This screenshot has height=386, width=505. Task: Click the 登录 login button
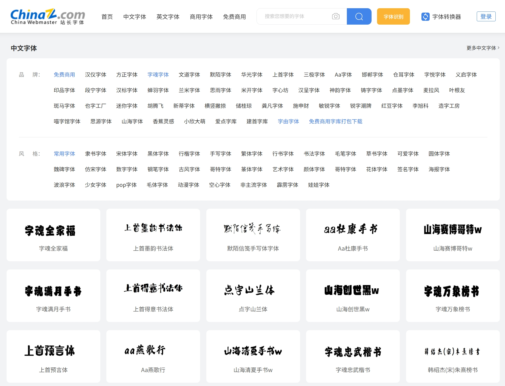[x=486, y=16]
